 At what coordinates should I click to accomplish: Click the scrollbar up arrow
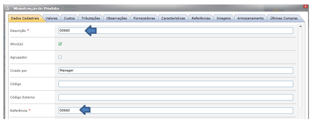pyautogui.click(x=300, y=26)
